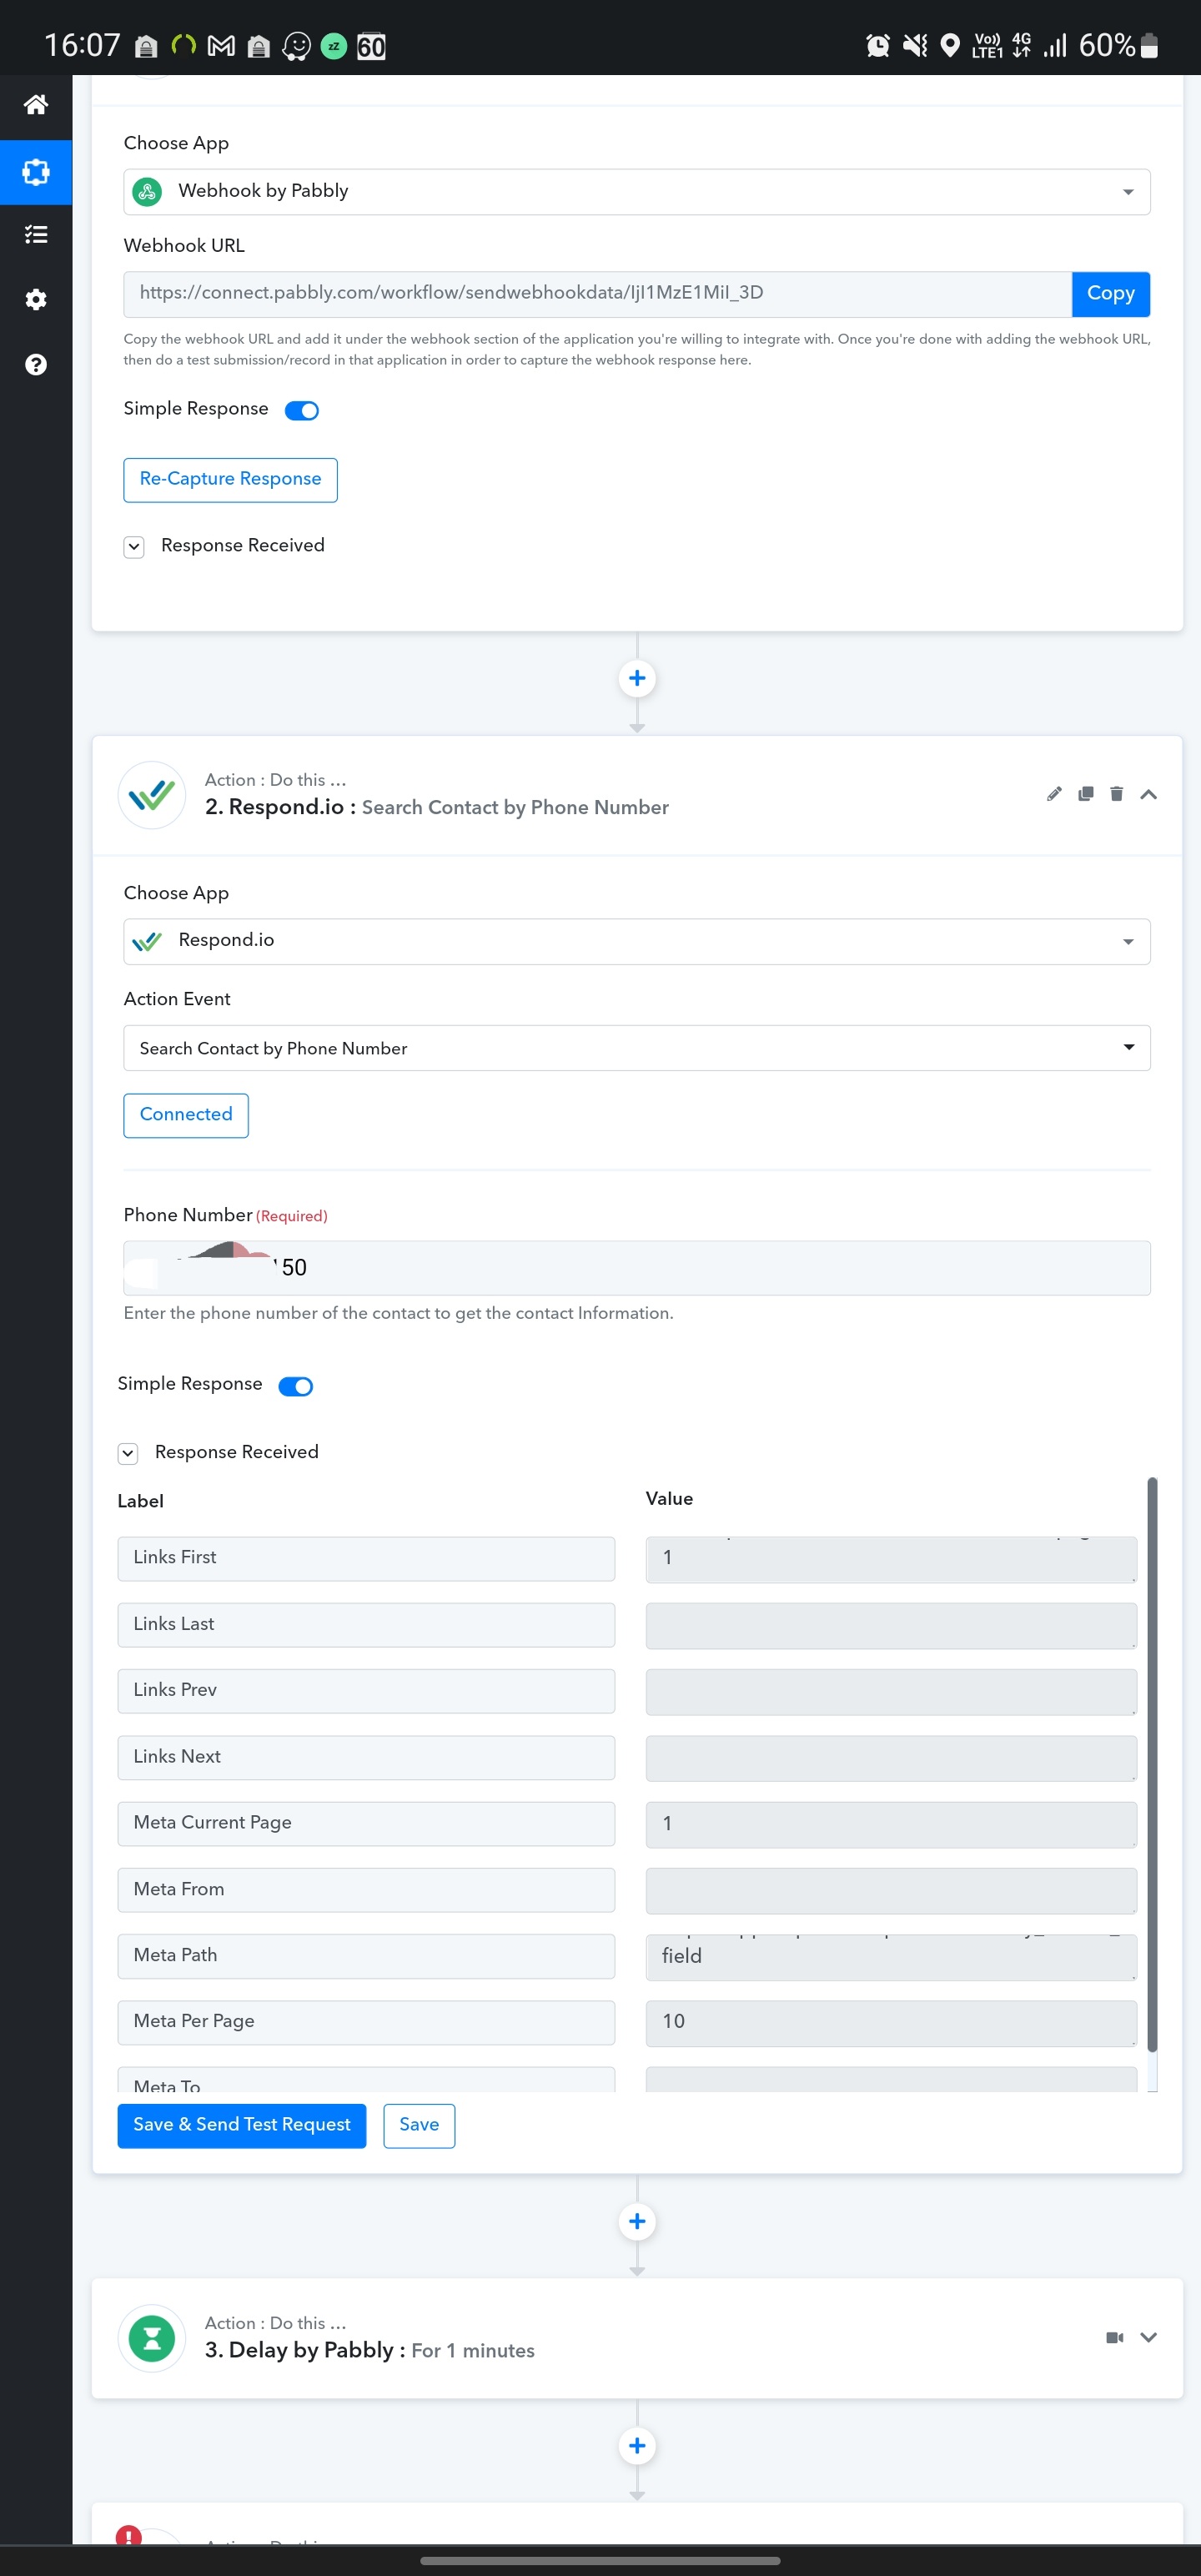Collapse the Respond.io step with chevron

pyautogui.click(x=1148, y=794)
